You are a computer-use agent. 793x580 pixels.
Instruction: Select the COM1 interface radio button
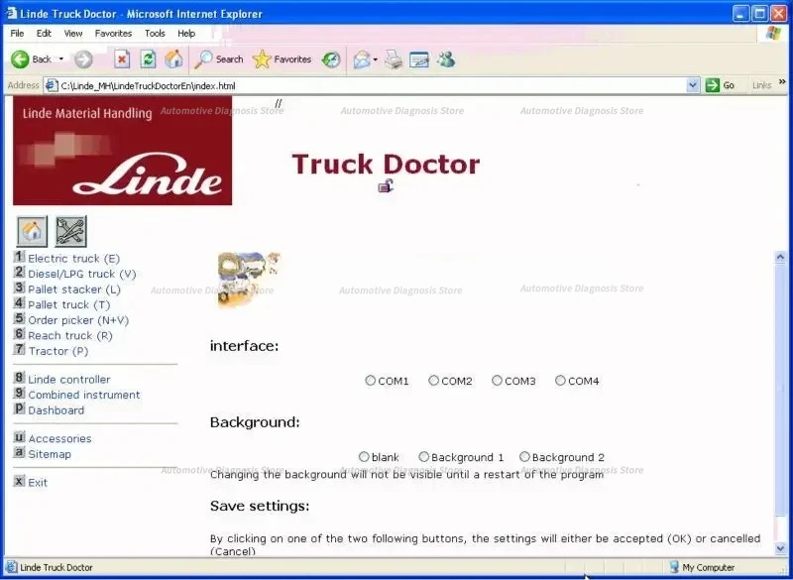pyautogui.click(x=370, y=381)
